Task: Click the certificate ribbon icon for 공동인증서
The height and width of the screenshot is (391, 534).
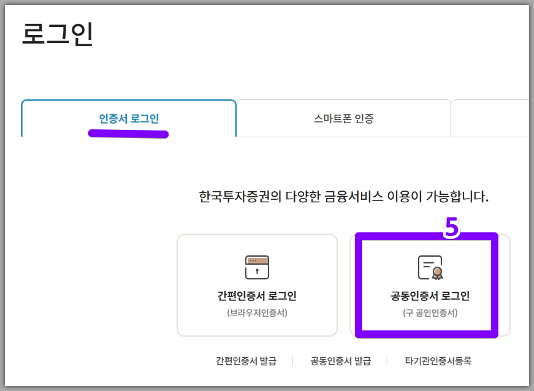Action: point(430,267)
